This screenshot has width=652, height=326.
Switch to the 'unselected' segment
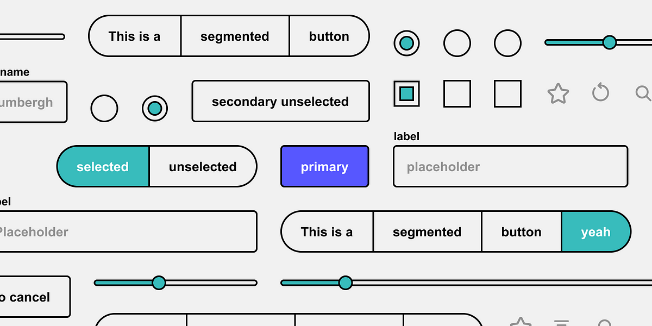pos(202,166)
